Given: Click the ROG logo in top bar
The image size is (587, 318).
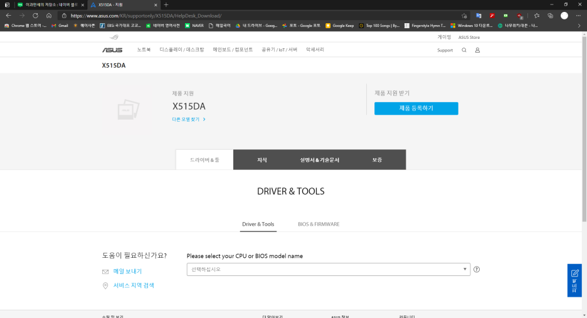Looking at the screenshot, I should click(x=114, y=37).
